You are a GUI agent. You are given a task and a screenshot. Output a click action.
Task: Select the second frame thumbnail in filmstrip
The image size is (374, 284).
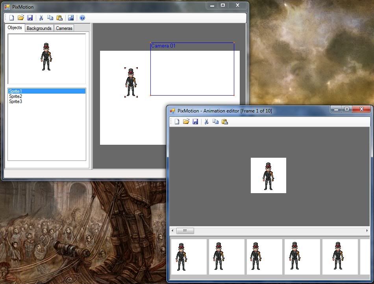point(226,256)
